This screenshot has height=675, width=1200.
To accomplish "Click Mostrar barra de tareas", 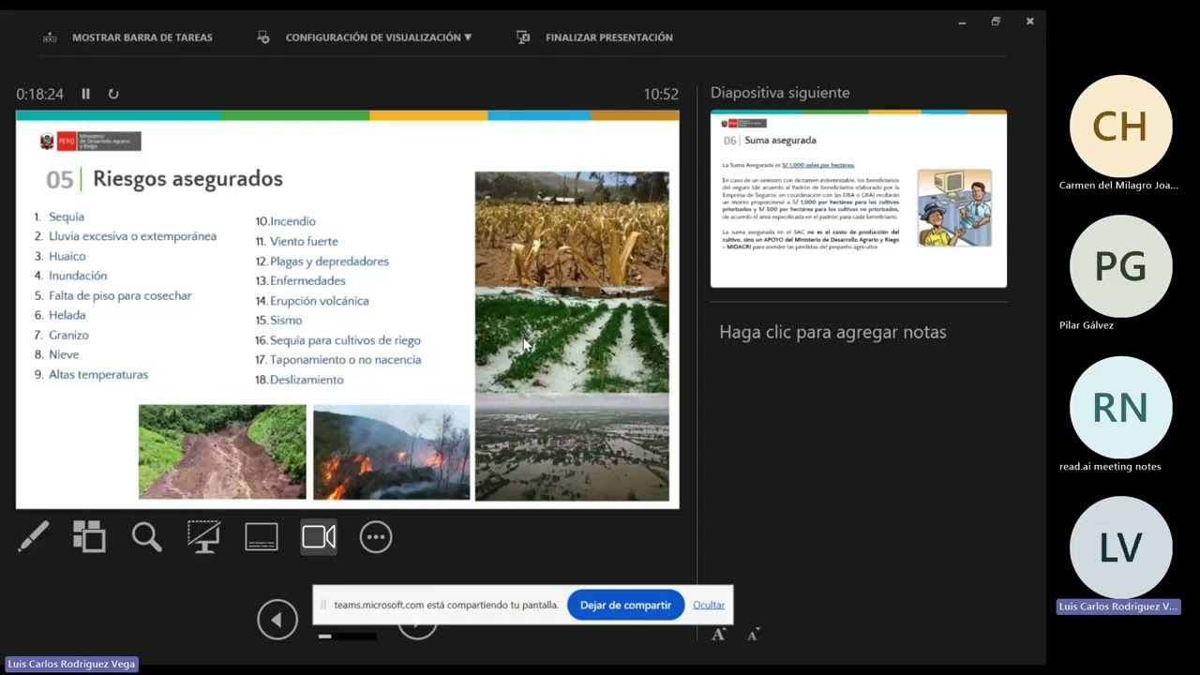I will (x=142, y=37).
